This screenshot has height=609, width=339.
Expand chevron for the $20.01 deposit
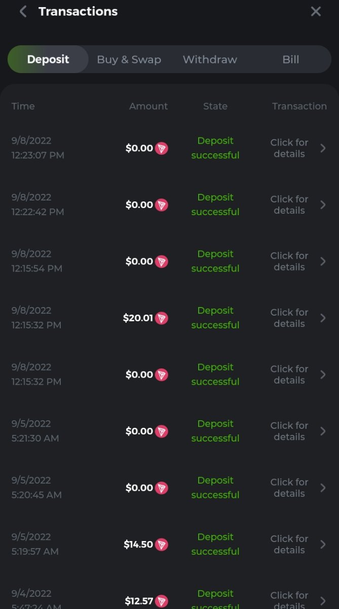(323, 318)
